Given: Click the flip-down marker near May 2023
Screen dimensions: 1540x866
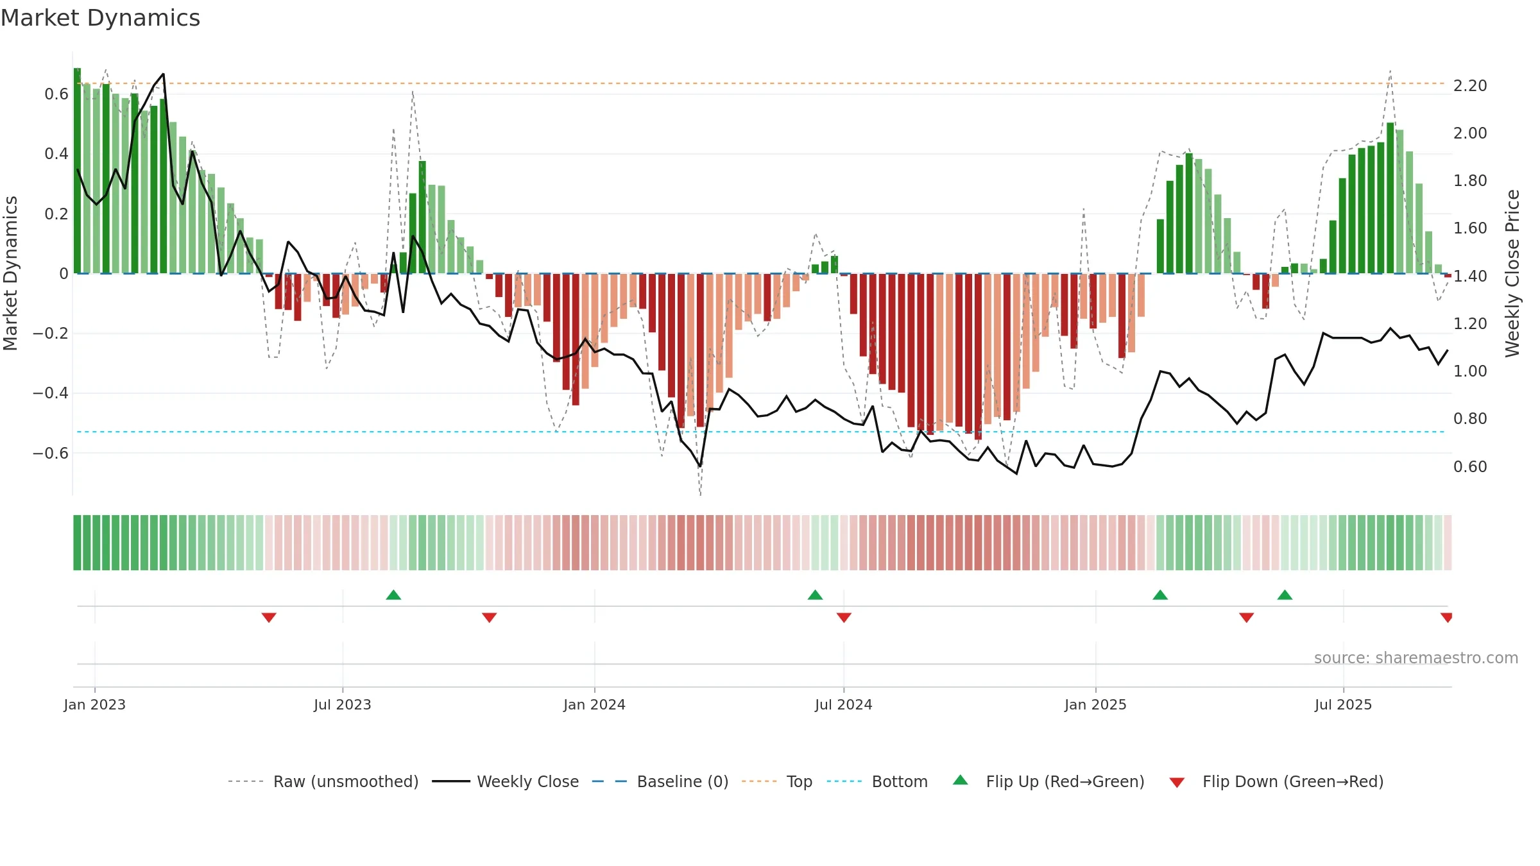Looking at the screenshot, I should (269, 618).
